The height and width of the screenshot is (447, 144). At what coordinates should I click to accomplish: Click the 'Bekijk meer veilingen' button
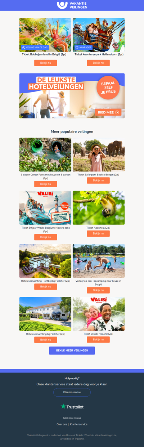click(x=72, y=350)
